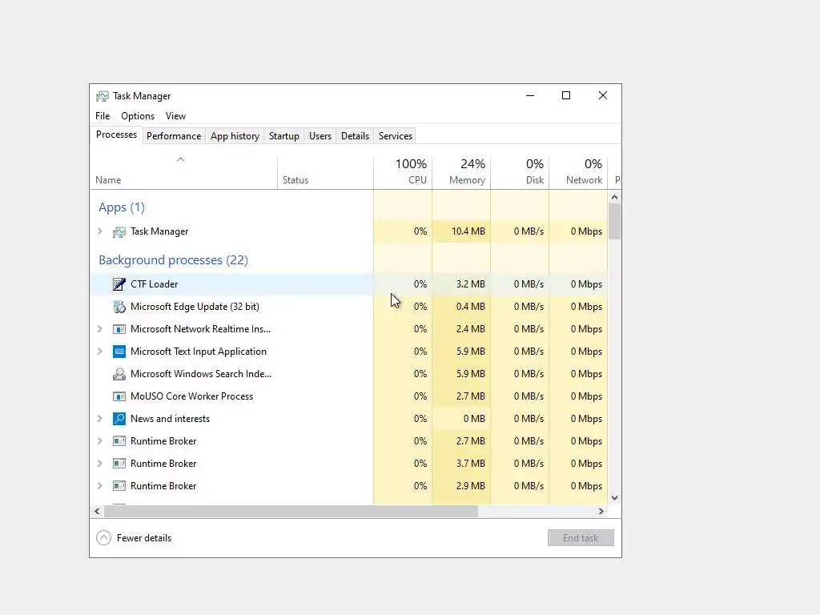Sort by the Disk column header
The image size is (820, 615).
[x=520, y=172]
